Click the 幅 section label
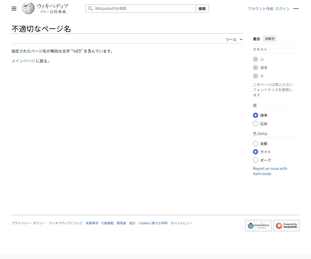The height and width of the screenshot is (259, 311). point(255,105)
